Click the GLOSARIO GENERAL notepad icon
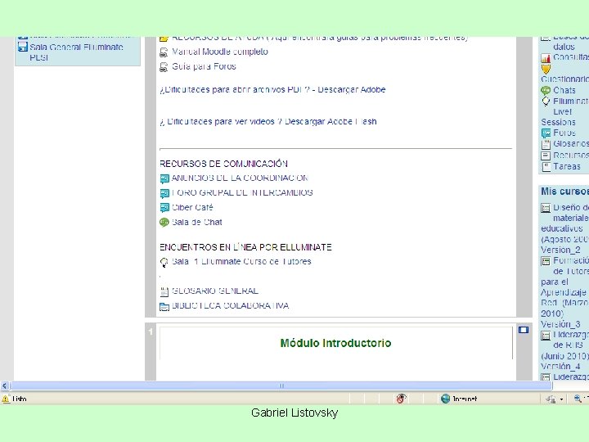 coord(164,291)
